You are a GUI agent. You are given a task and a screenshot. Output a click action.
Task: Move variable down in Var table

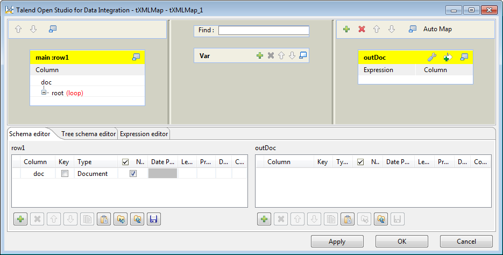(x=292, y=55)
